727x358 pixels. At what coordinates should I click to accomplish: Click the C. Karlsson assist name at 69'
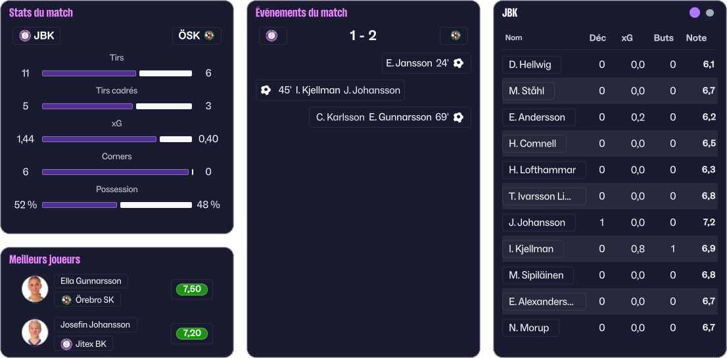[x=340, y=117]
